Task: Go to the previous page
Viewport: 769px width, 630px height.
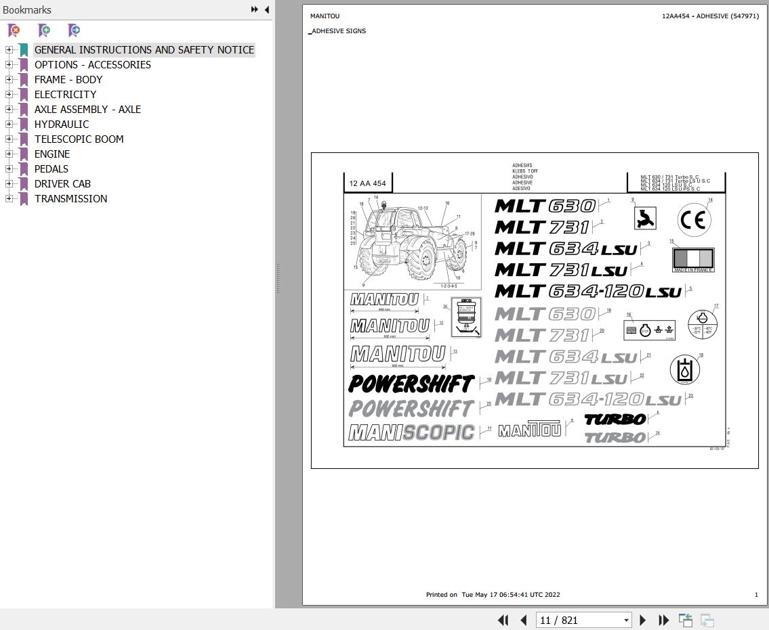Action: pos(523,620)
